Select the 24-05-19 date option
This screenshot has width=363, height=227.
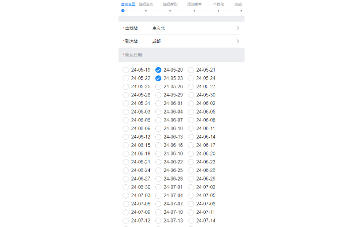[126, 70]
